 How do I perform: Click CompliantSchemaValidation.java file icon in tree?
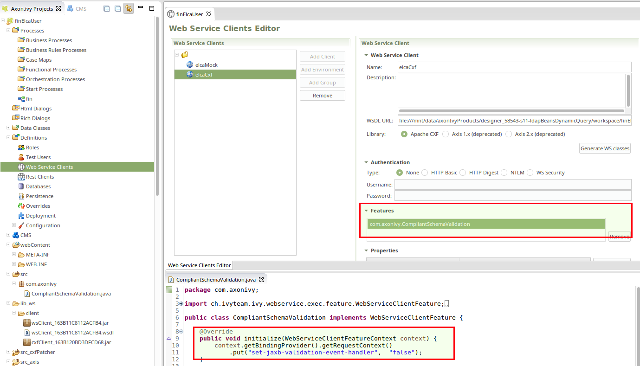pyautogui.click(x=27, y=294)
